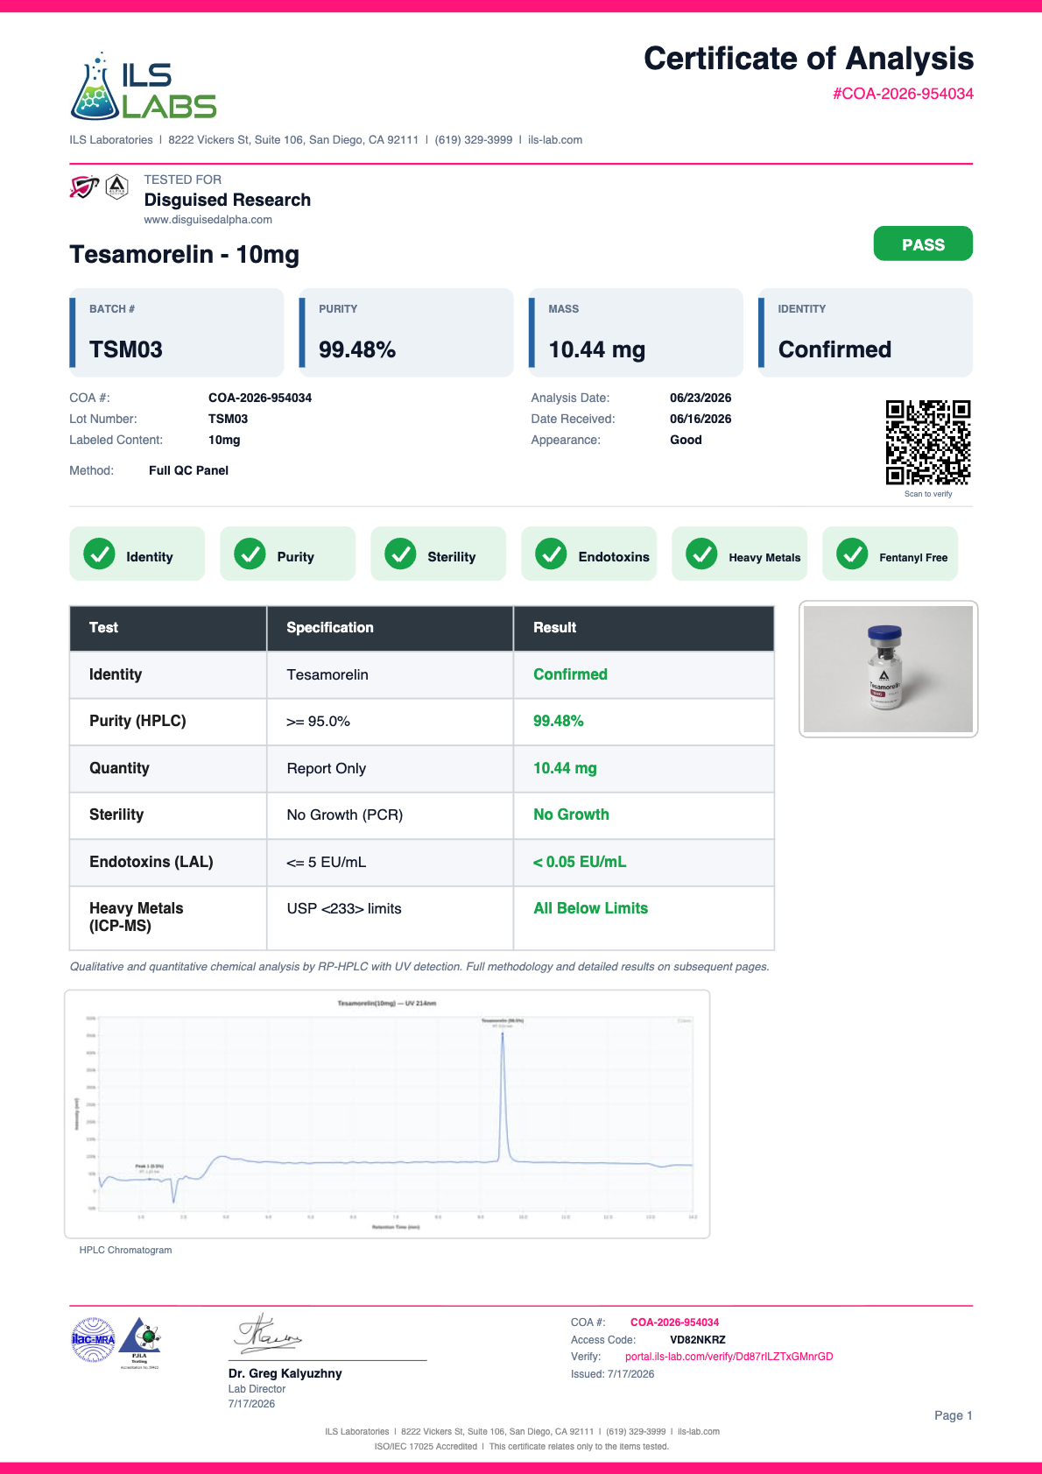The width and height of the screenshot is (1042, 1474).
Task: Click the HPLC Chromatogram caption
Action: [125, 1250]
